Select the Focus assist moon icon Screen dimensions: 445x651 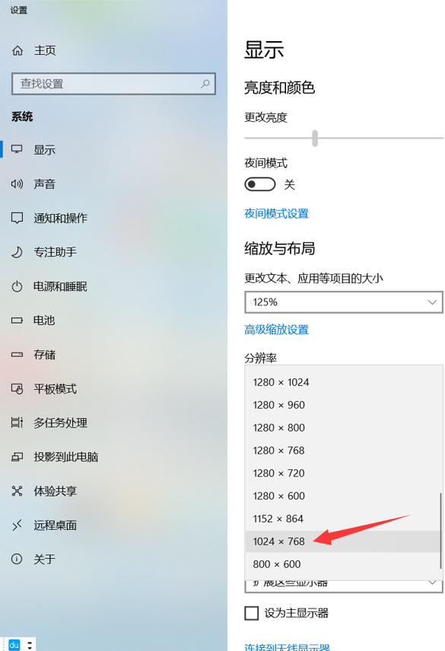click(17, 252)
